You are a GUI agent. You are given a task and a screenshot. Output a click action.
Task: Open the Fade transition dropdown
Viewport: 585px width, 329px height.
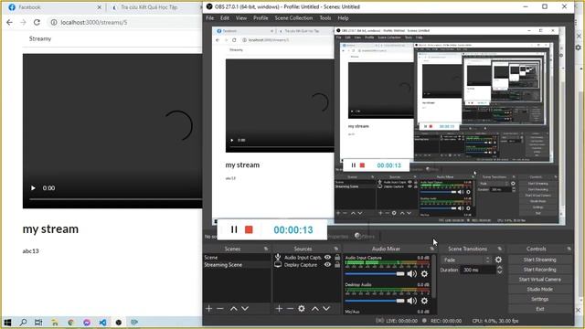(x=466, y=260)
